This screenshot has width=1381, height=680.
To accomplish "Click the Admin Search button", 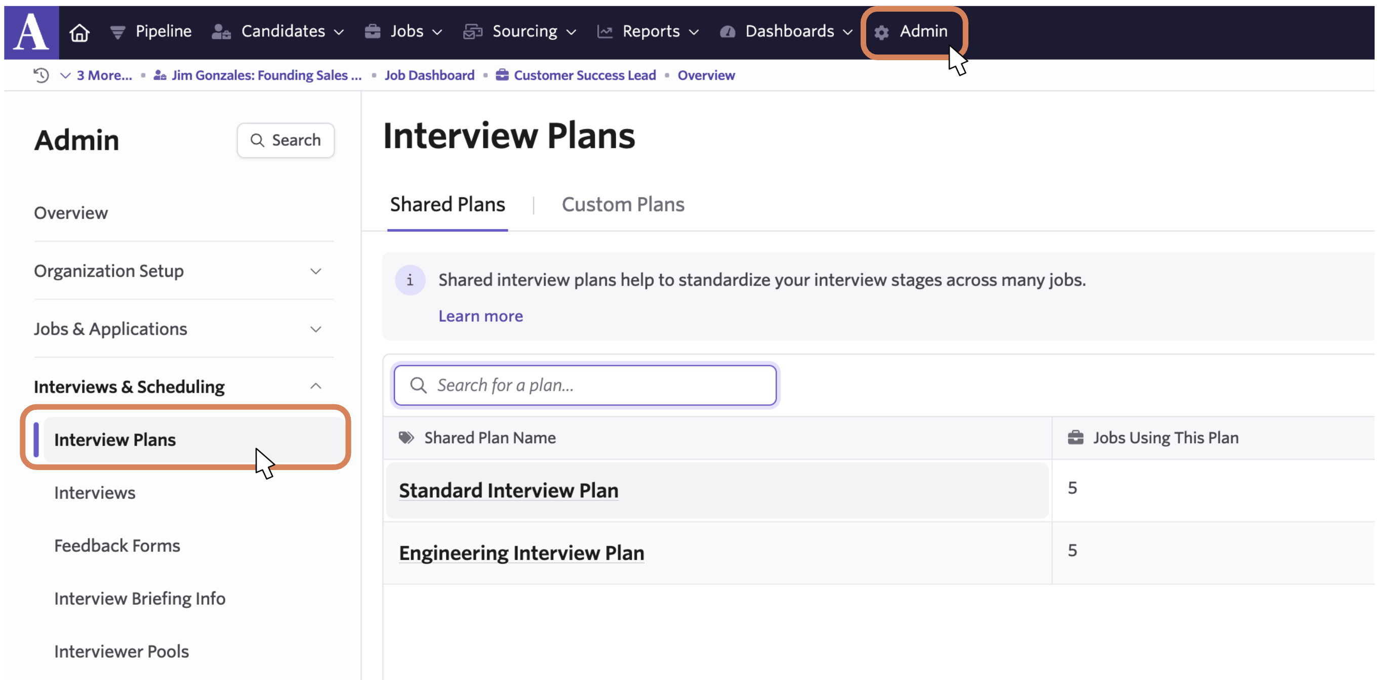I will tap(285, 140).
